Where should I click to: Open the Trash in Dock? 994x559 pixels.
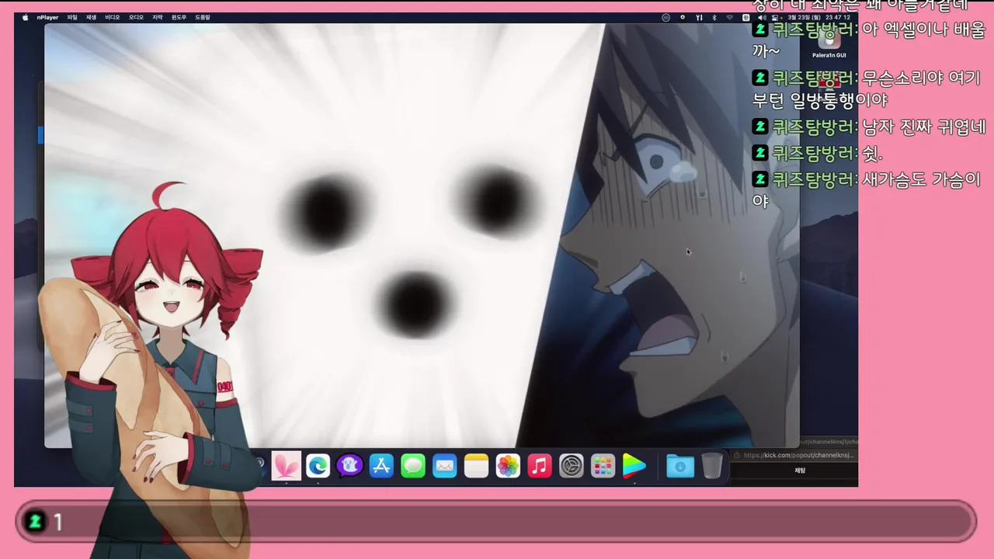712,466
